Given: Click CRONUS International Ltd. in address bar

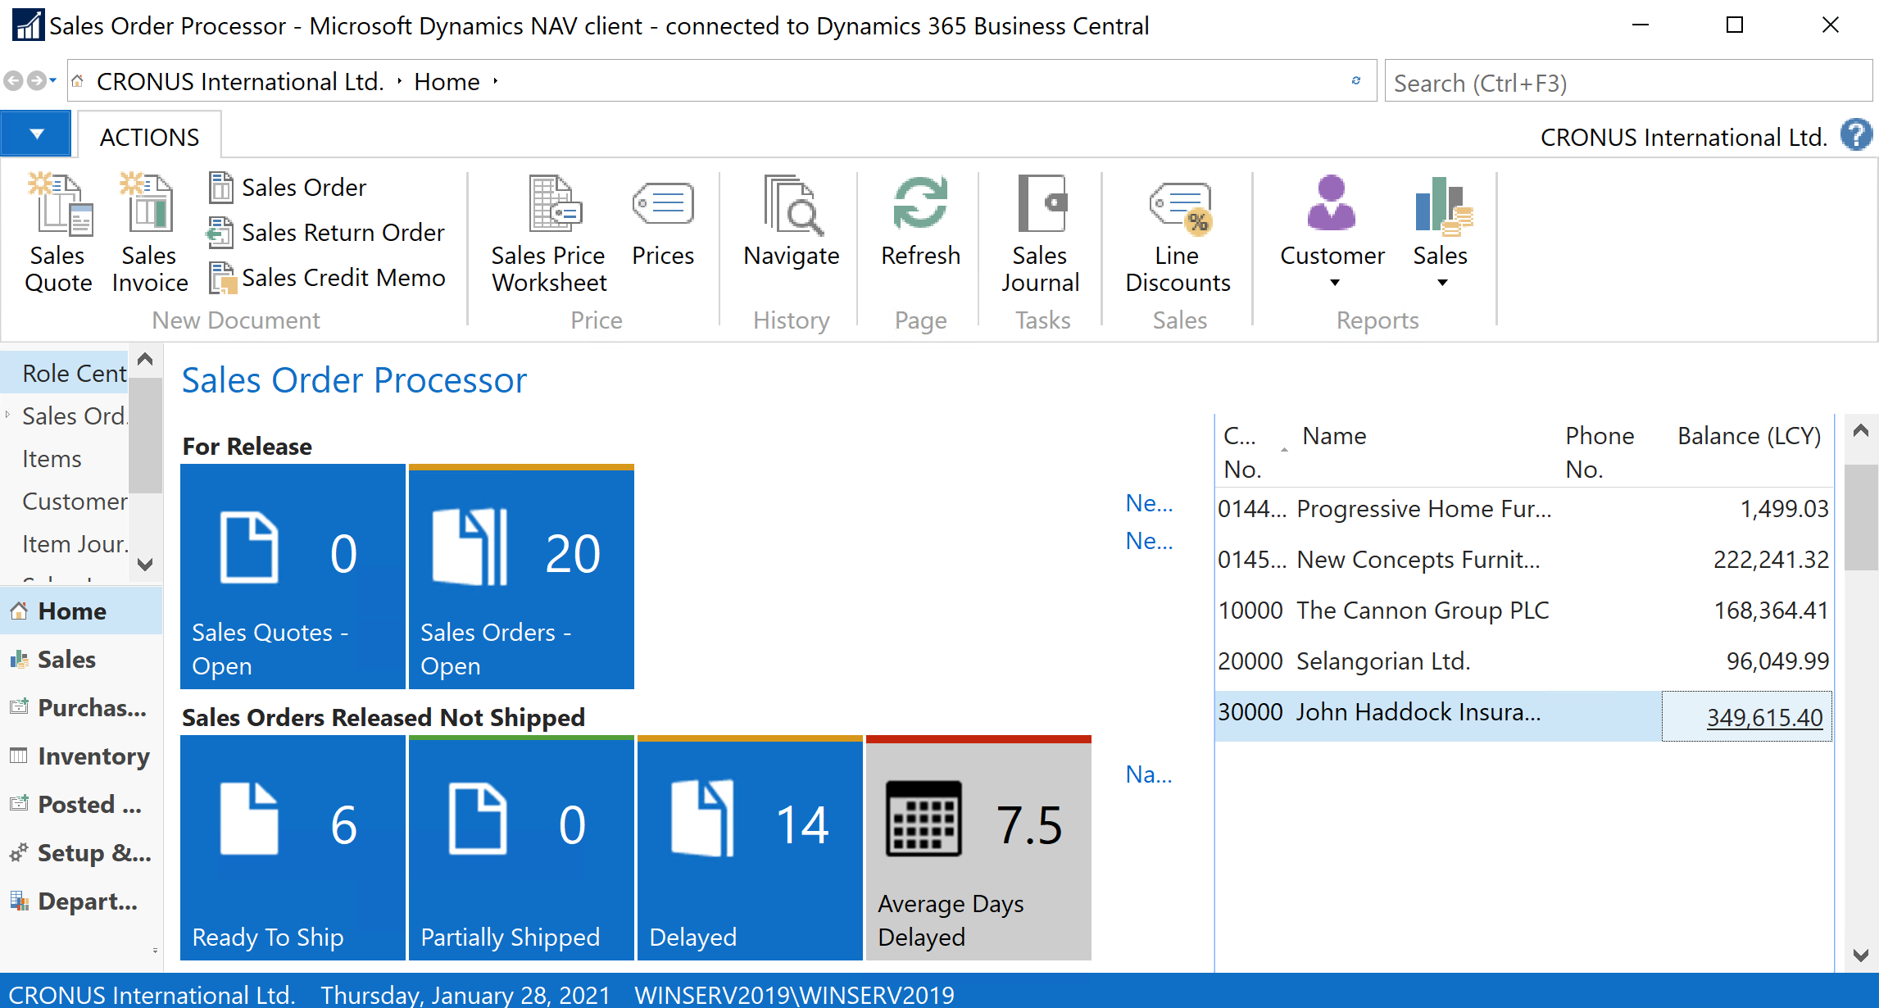Looking at the screenshot, I should [240, 82].
